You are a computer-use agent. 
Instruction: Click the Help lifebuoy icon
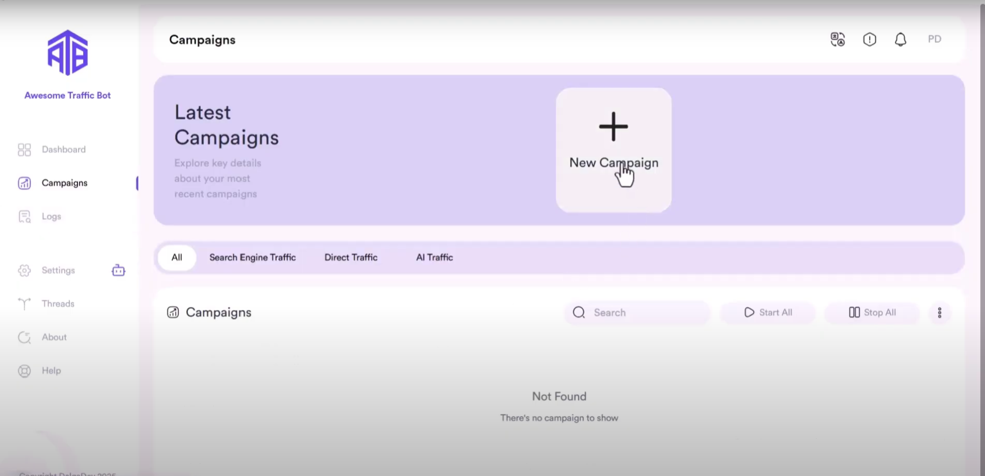[24, 371]
